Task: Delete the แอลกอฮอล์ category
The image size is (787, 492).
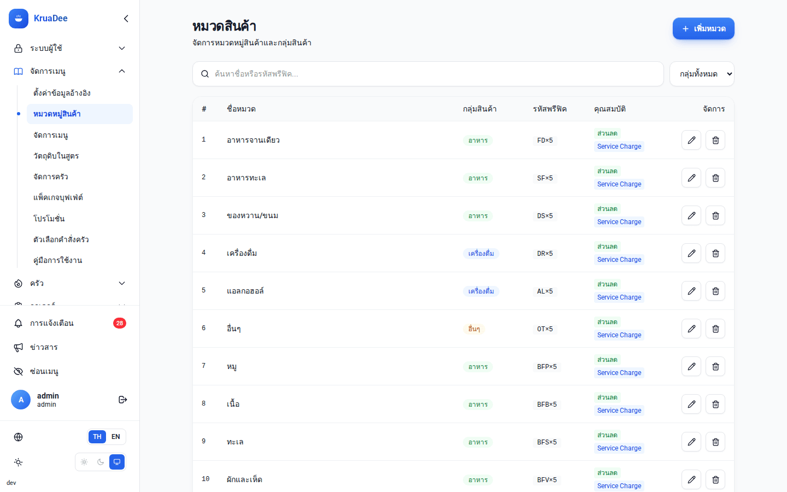Action: coord(715,291)
